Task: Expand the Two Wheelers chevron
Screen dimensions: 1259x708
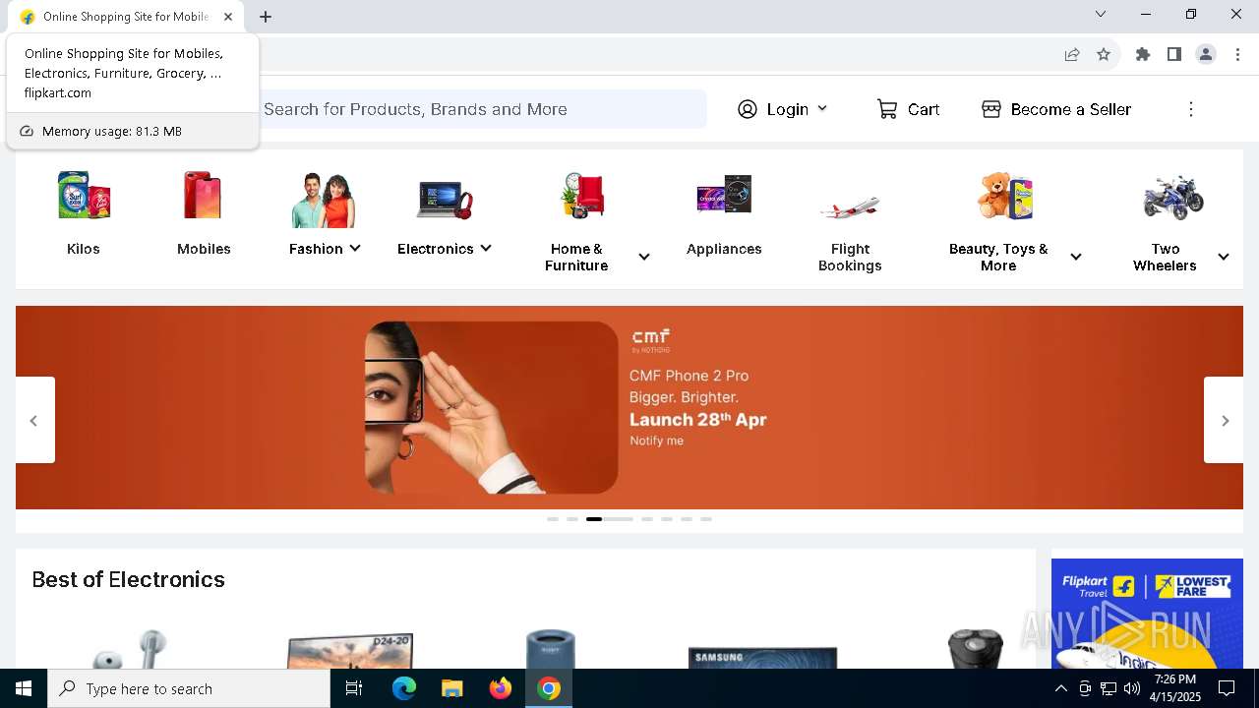Action: [x=1224, y=257]
